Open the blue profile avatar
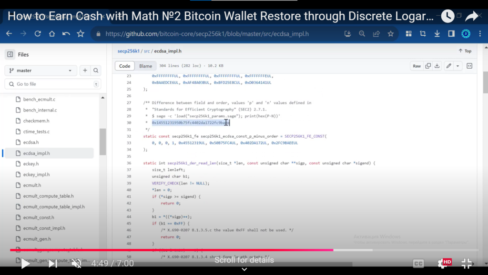The image size is (488, 275). pos(466,33)
